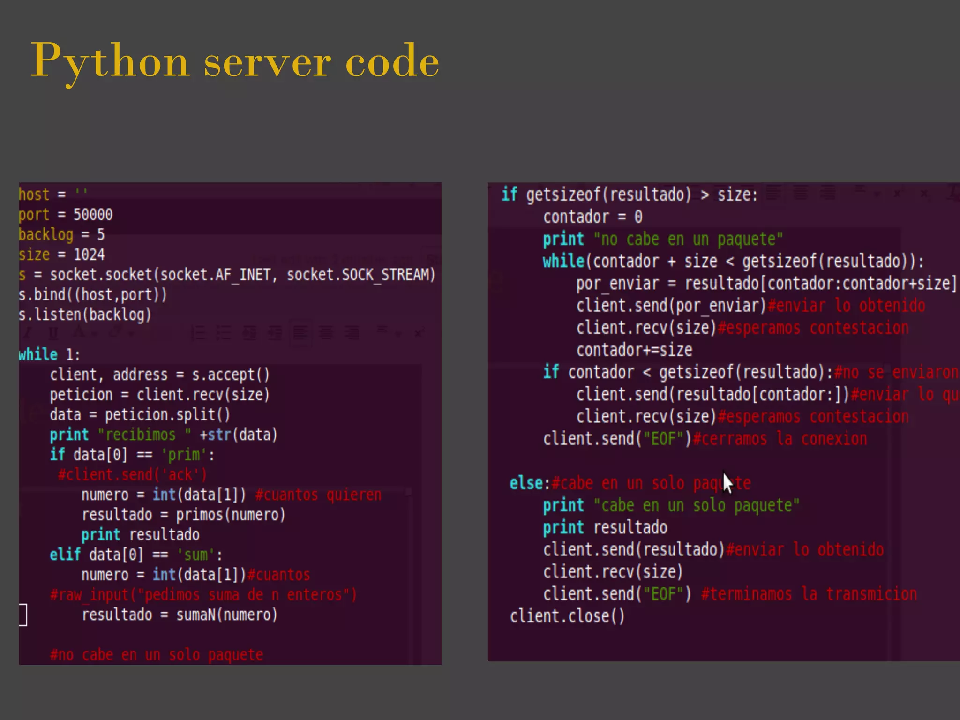Click 'print resultado' in the else block
Viewport: 960px width, 720px height.
pyautogui.click(x=605, y=527)
